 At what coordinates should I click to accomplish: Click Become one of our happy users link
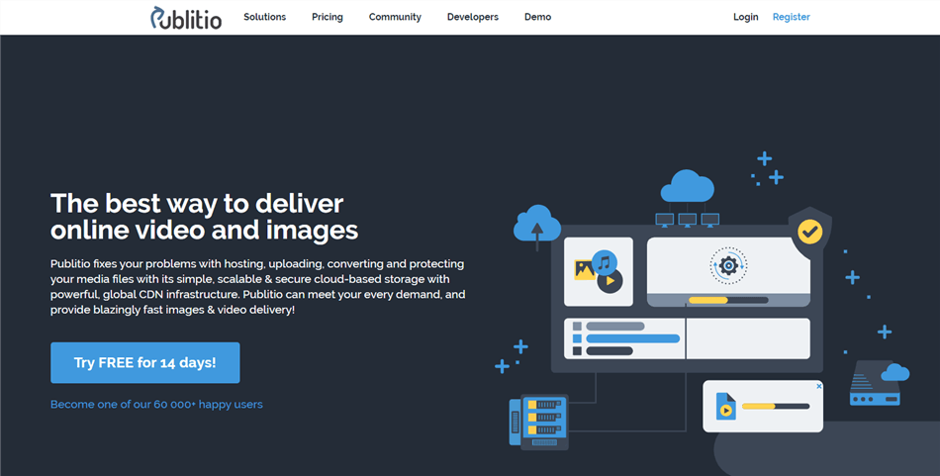coord(156,404)
